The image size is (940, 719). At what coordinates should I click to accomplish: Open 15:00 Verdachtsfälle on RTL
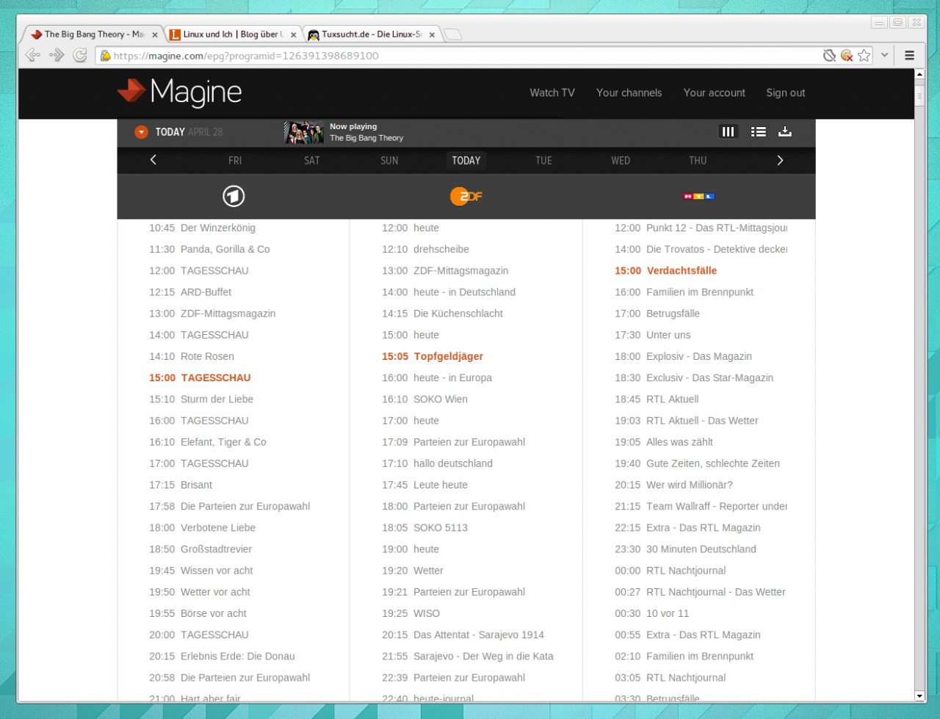(x=666, y=270)
